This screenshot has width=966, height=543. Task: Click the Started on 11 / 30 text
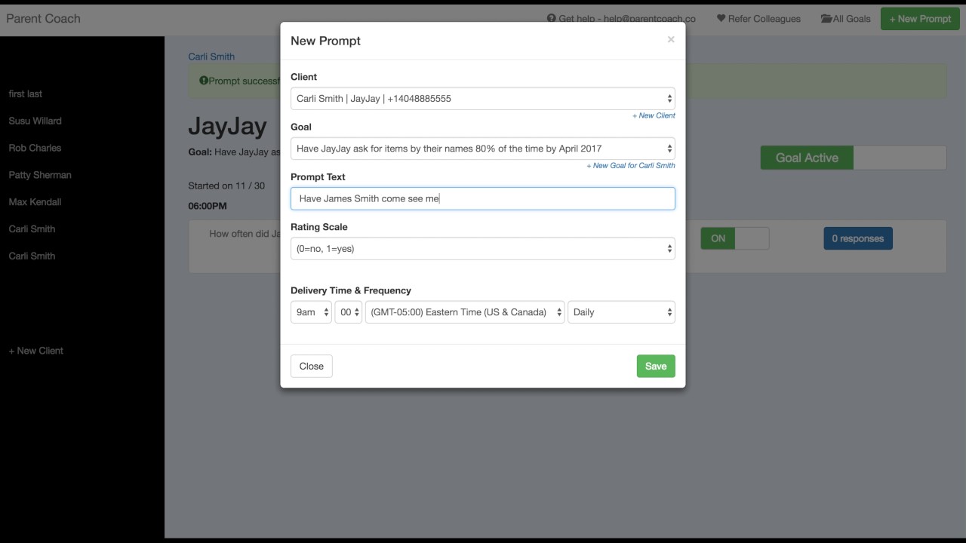(226, 186)
